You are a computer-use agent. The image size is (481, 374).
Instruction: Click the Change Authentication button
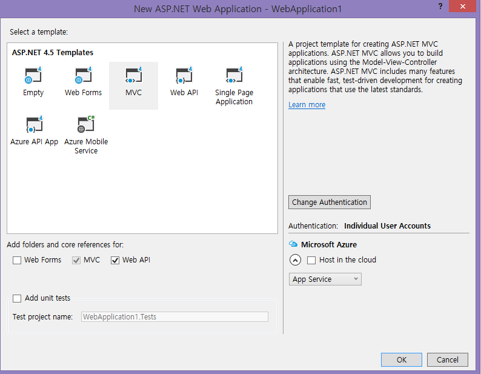tap(330, 202)
